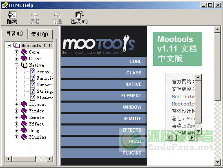The image size is (223, 168).
Task: Click the topic page icon for String
Action: pyautogui.click(x=33, y=91)
